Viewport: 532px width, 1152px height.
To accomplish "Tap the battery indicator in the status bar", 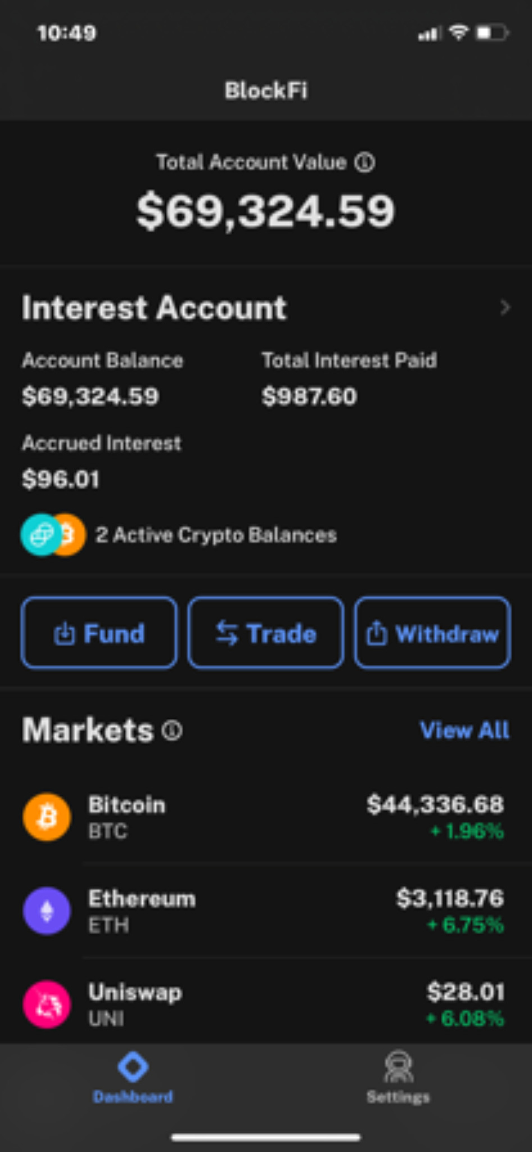I will tap(493, 33).
